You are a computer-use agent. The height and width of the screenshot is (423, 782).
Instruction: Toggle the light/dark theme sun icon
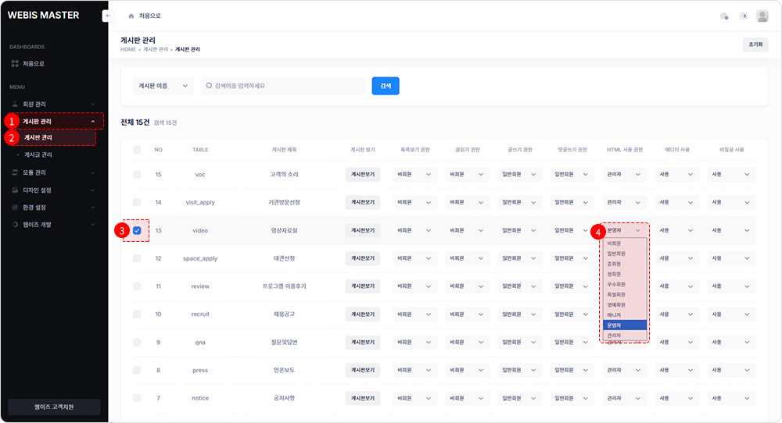(x=744, y=16)
